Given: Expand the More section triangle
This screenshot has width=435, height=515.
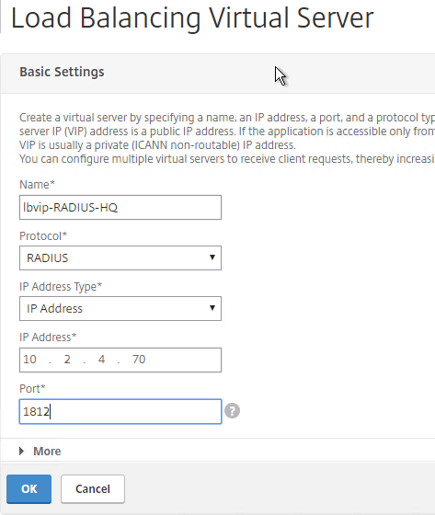Looking at the screenshot, I should [22, 451].
